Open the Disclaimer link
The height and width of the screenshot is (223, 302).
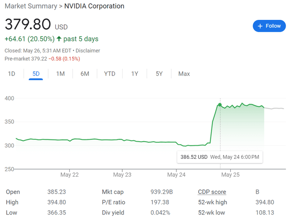coord(88,51)
